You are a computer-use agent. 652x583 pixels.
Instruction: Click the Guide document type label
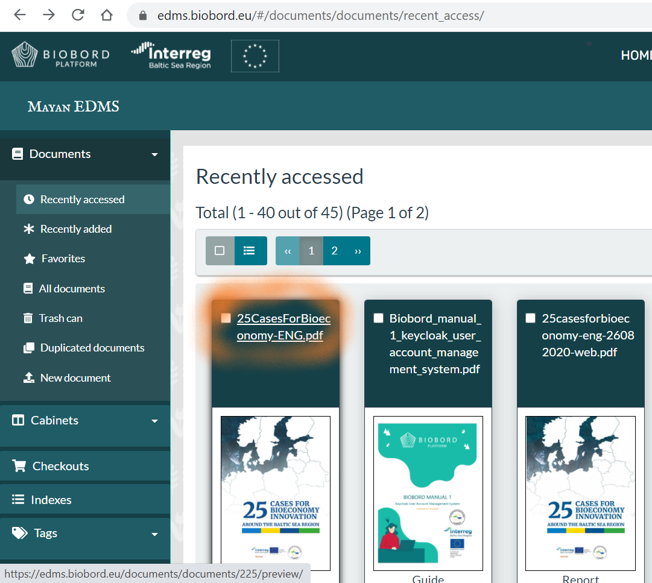[x=428, y=578]
